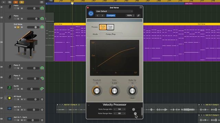Toggle the yellow global S solo button
This screenshot has width=220, height=123.
point(22,2)
